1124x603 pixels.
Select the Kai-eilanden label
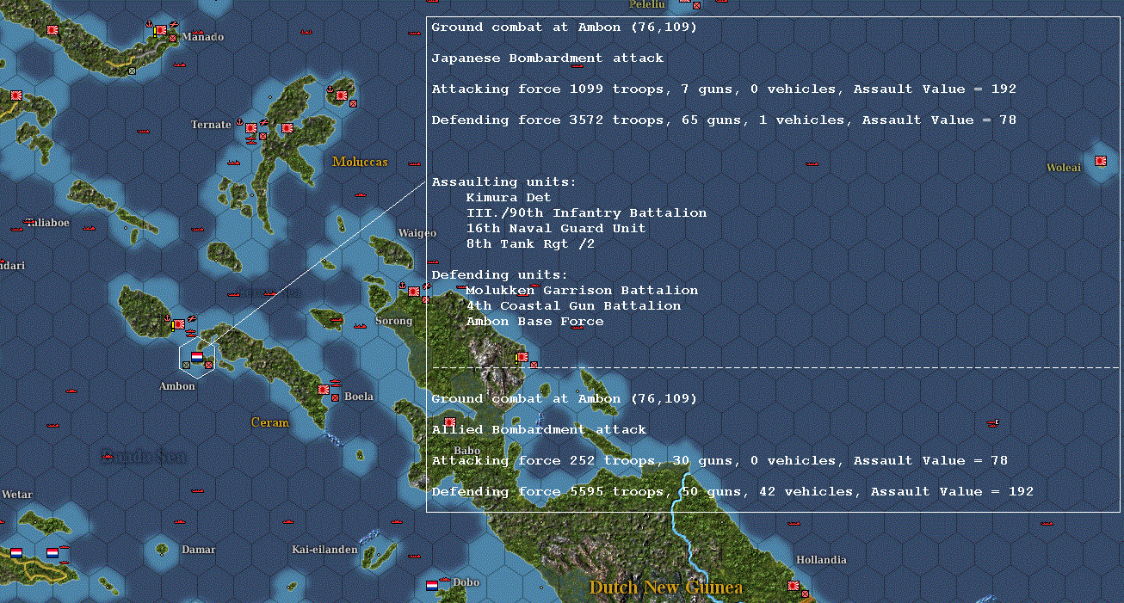(324, 550)
